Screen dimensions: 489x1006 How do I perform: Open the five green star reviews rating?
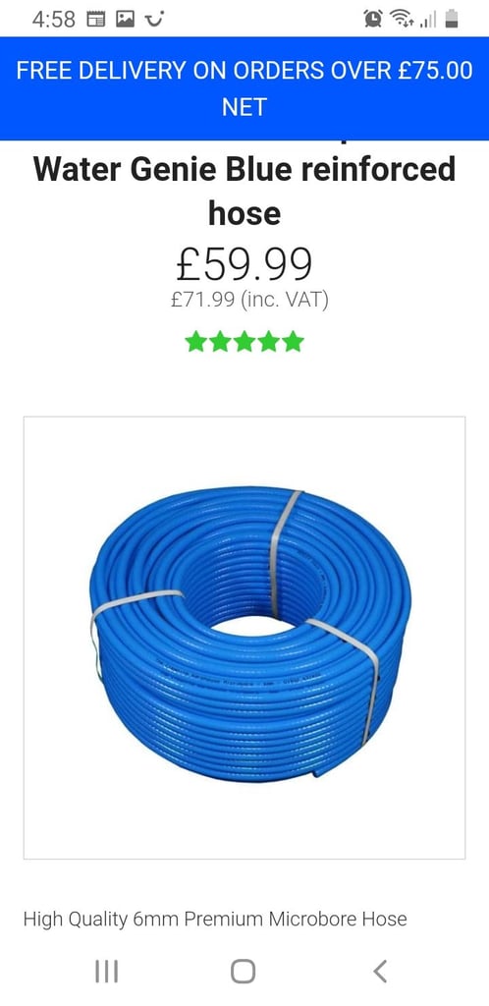click(x=244, y=341)
